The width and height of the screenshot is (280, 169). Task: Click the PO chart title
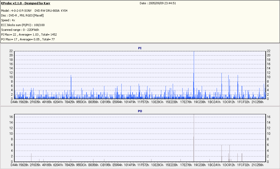tap(140, 111)
